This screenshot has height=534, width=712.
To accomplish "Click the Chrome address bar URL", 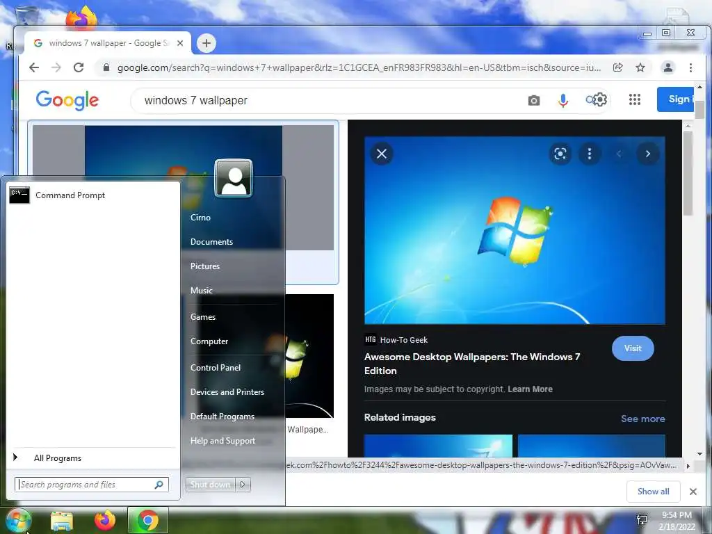I will pos(359,67).
